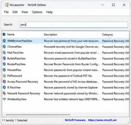131x125 pixels.
Task: Minimize the NirLauncher window
Action: 103,5
